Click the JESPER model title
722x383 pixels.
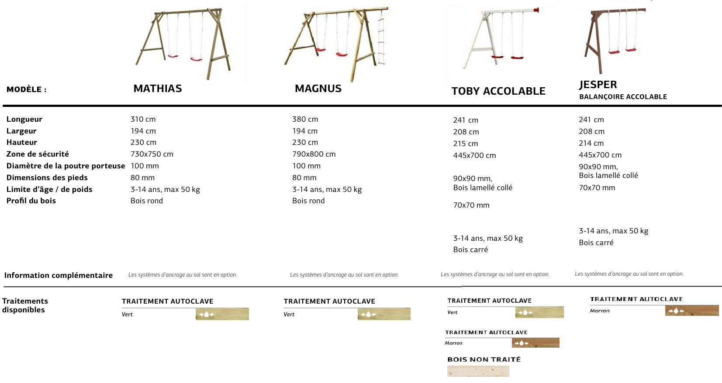pyautogui.click(x=598, y=85)
